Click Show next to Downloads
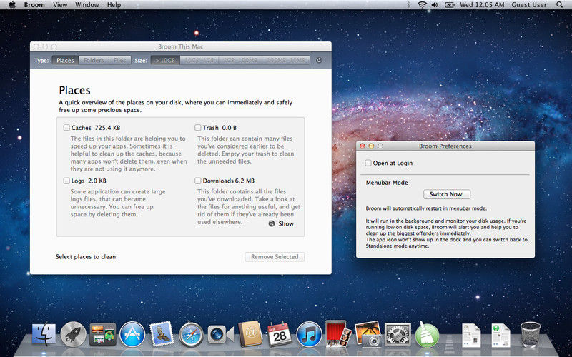 pyautogui.click(x=286, y=223)
